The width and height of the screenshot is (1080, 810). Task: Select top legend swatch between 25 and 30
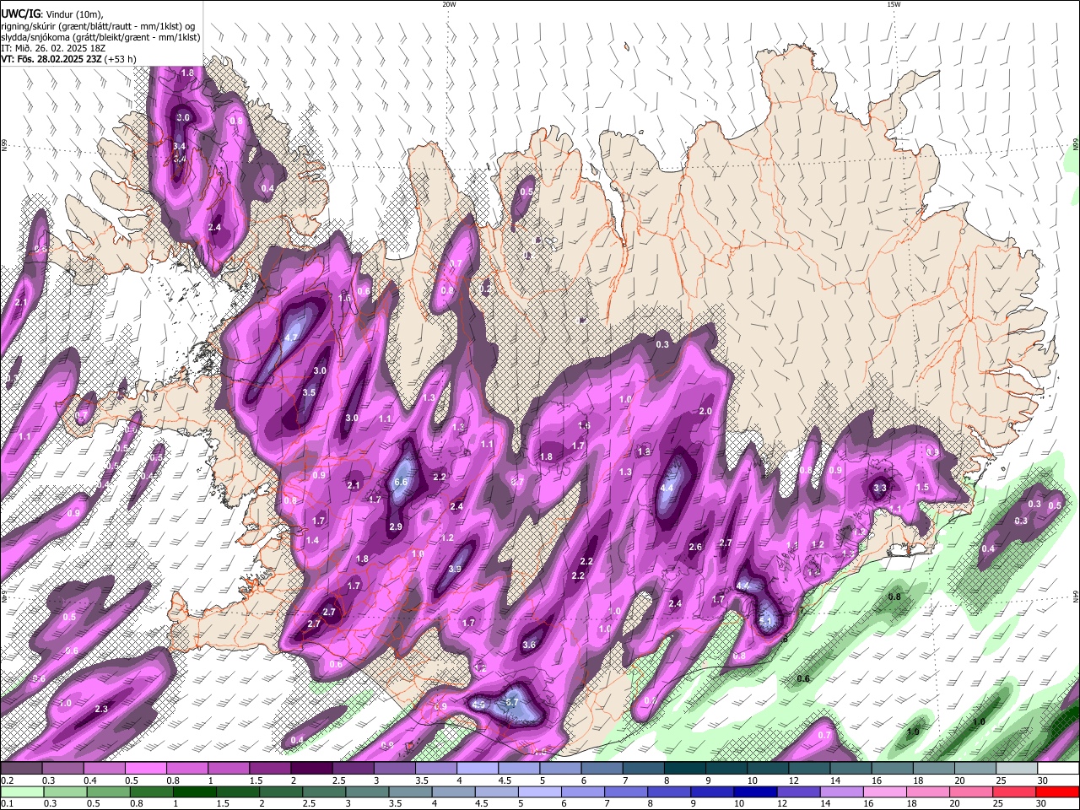(x=1017, y=769)
